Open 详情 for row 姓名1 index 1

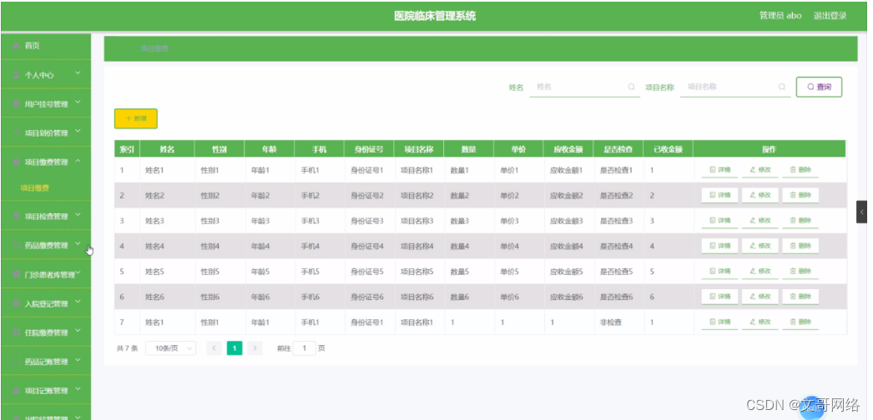click(720, 170)
